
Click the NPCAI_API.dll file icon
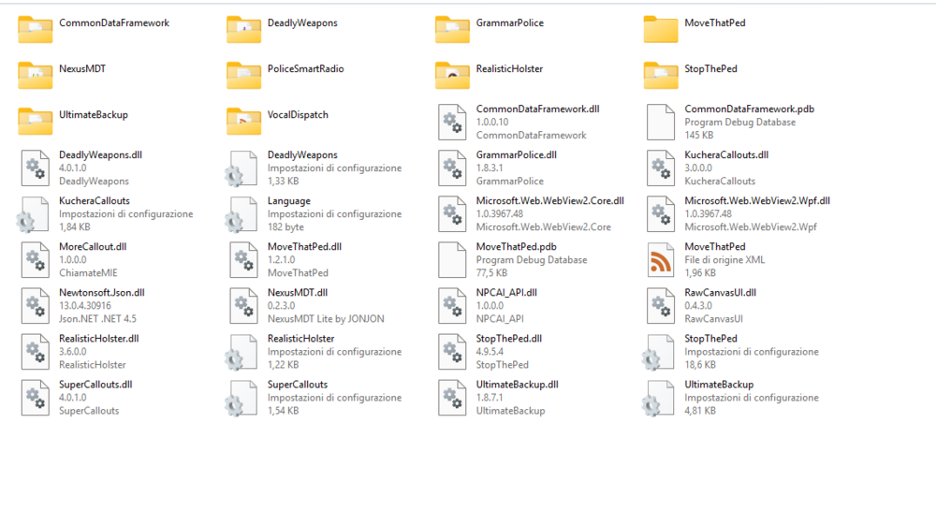coord(452,305)
